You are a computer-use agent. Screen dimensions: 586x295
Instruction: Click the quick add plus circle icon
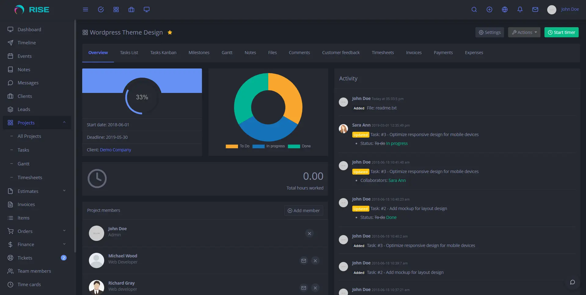[x=489, y=9]
